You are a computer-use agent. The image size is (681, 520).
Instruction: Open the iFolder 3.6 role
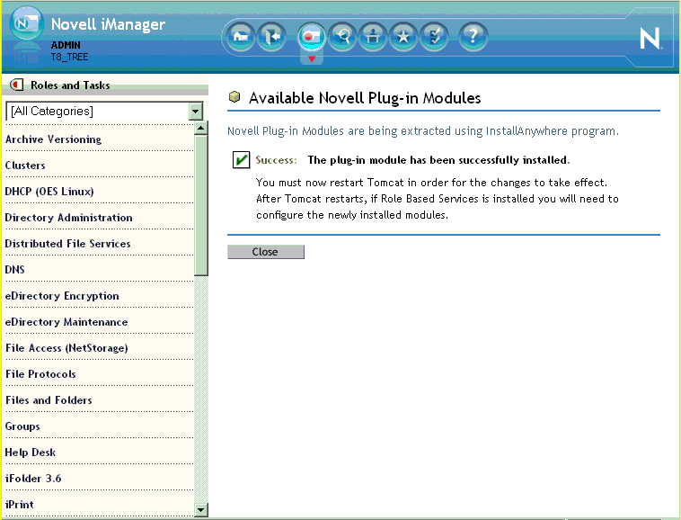point(33,479)
